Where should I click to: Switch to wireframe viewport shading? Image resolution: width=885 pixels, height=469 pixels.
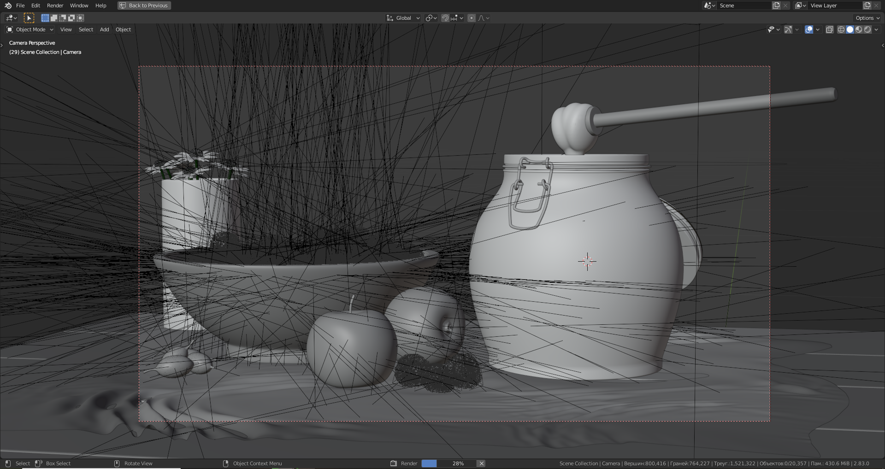[841, 29]
